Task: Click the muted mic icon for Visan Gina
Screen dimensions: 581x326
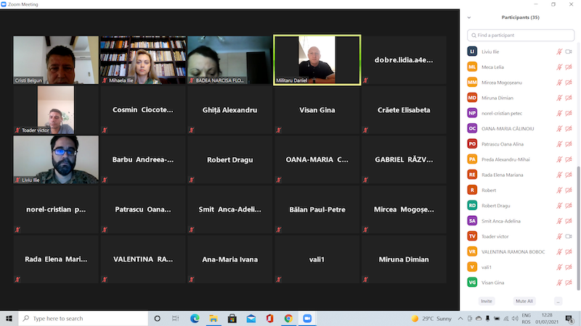Action: tap(559, 282)
